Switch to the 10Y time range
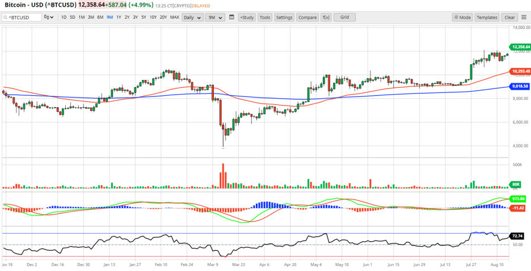This screenshot has height=271, width=531. 153,17
